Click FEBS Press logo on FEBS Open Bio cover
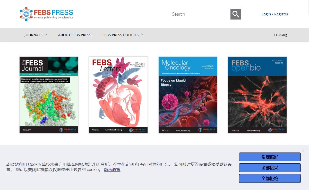 click(276, 130)
